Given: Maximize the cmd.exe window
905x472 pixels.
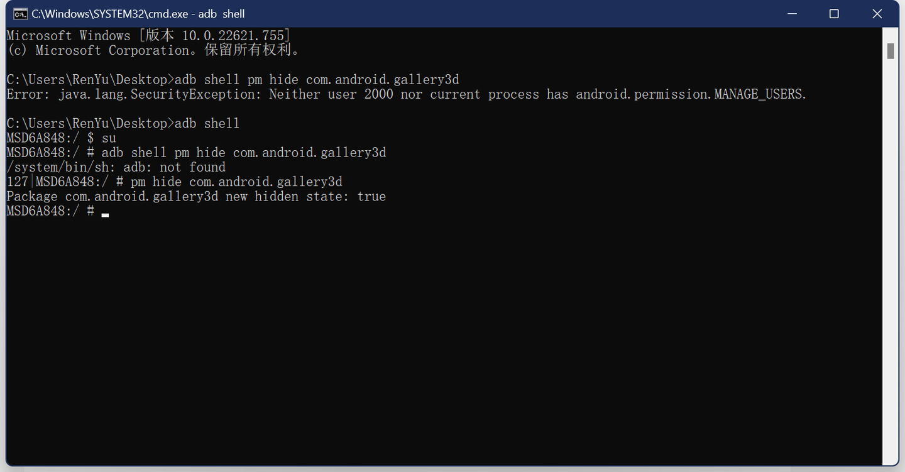Looking at the screenshot, I should click(834, 14).
